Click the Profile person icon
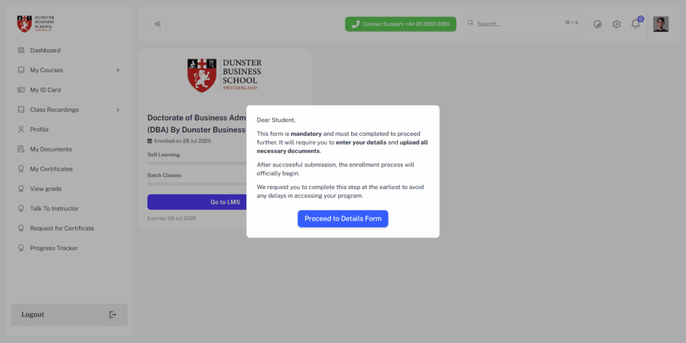 [21, 130]
